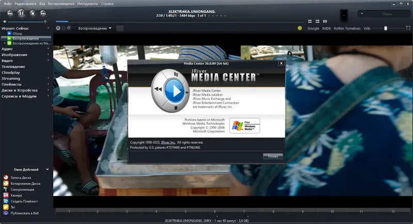This screenshot has height=224, width=413.
Task: Click the Публиковать в Веб icon
Action: coord(6,213)
